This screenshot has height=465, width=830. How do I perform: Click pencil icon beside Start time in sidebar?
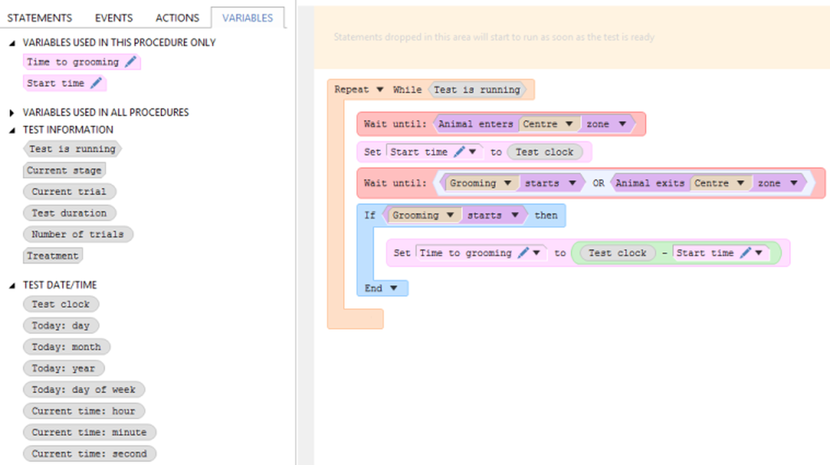[x=96, y=83]
